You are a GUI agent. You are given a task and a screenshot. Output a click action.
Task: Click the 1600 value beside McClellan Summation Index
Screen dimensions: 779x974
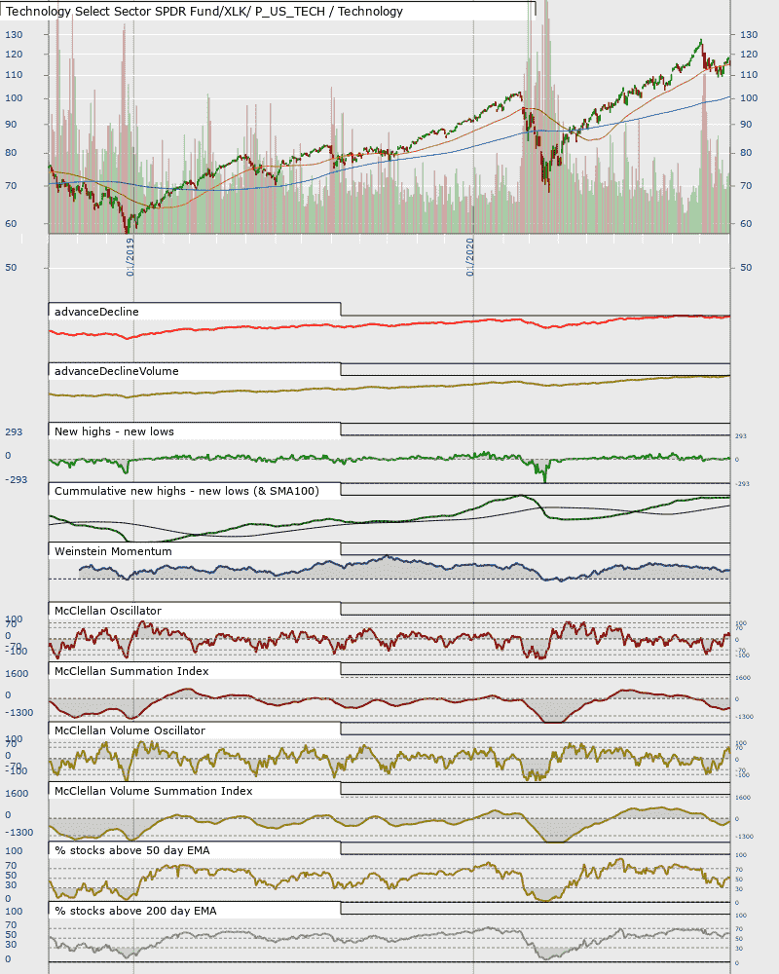(x=17, y=674)
